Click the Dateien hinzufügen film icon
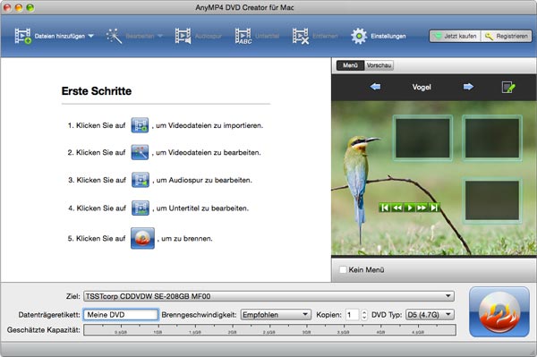Image resolution: width=537 pixels, height=357 pixels. click(x=23, y=36)
